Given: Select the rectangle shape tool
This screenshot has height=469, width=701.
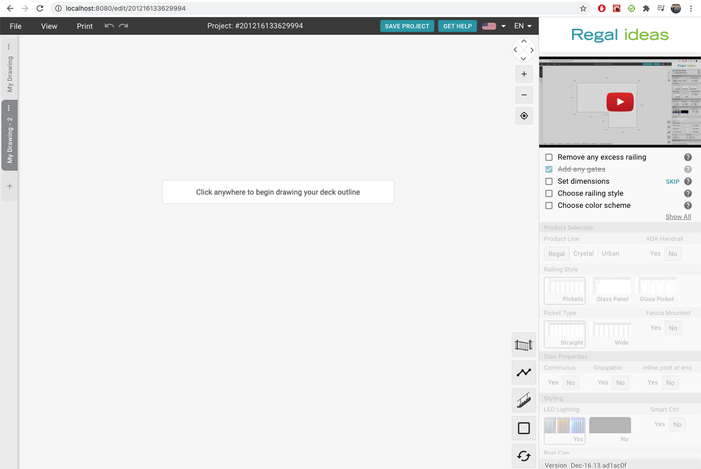Looking at the screenshot, I should pyautogui.click(x=523, y=428).
